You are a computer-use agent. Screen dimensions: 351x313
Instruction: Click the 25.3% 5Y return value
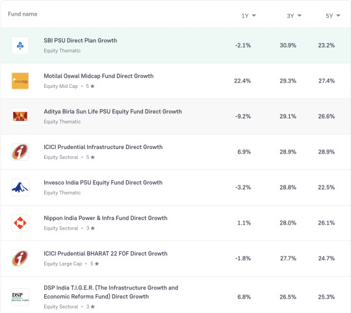click(326, 297)
